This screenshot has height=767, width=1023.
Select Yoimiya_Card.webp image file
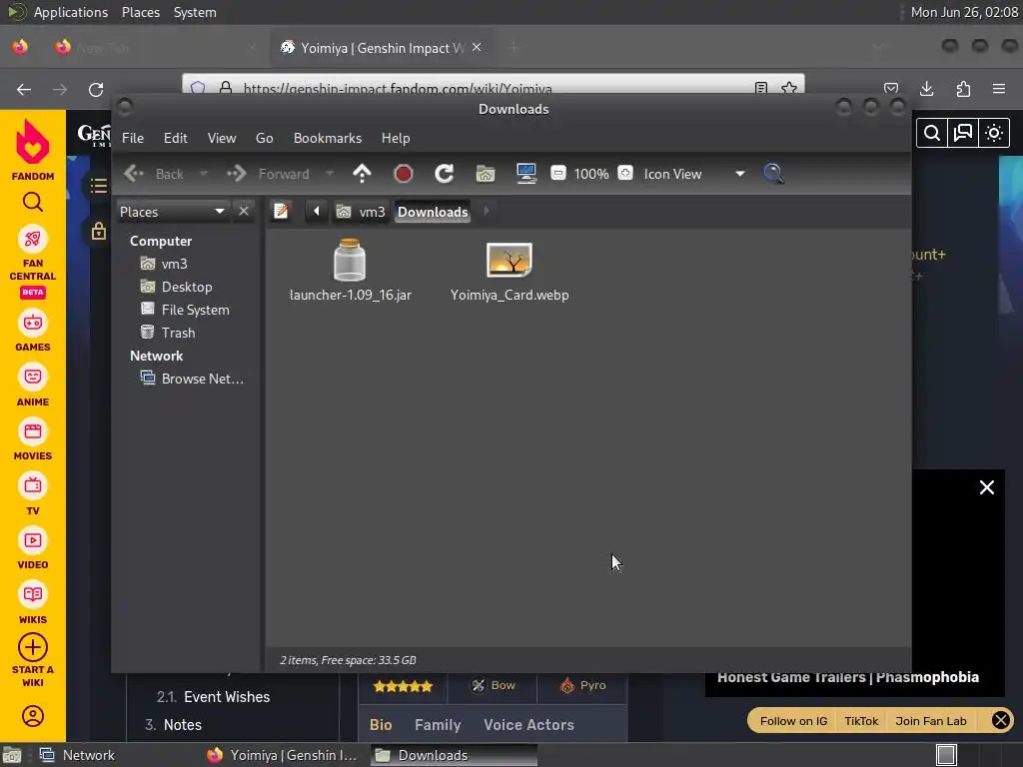pyautogui.click(x=510, y=261)
